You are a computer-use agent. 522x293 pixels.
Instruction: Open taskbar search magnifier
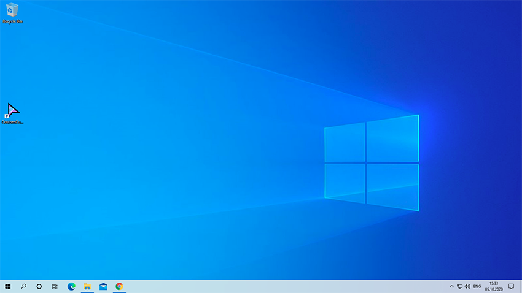pos(23,286)
